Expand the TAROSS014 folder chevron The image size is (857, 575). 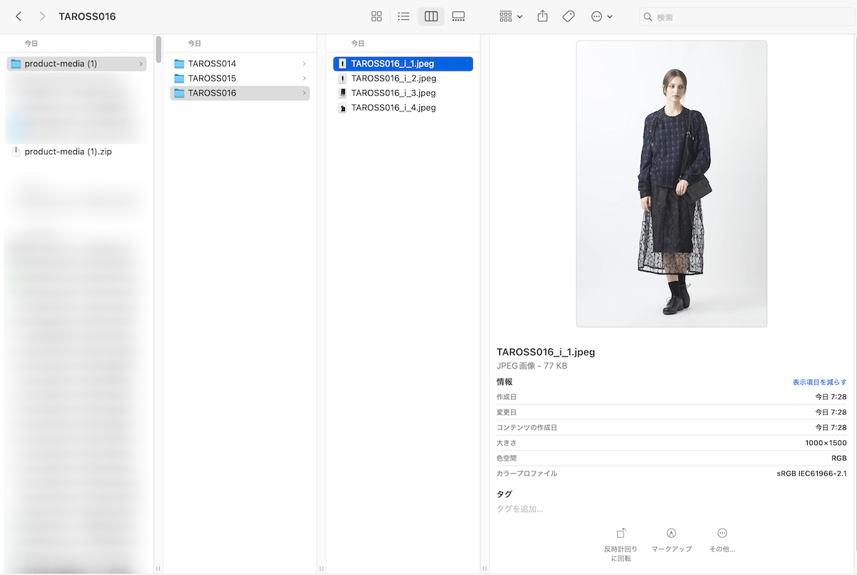(304, 64)
